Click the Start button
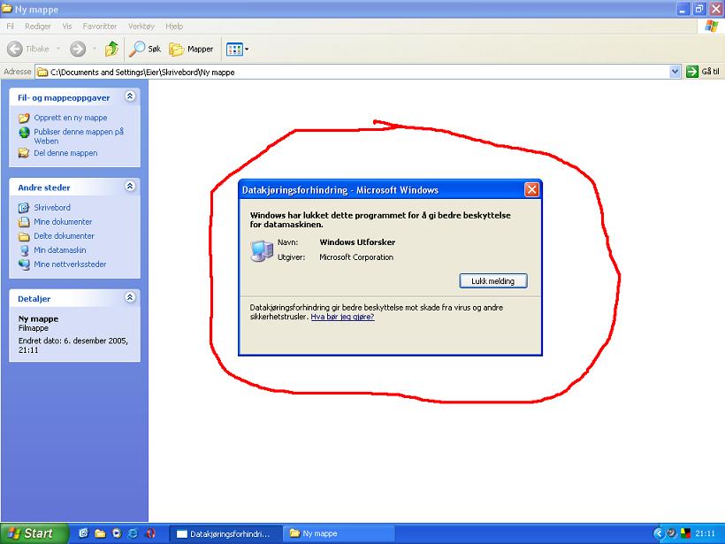 (x=34, y=533)
